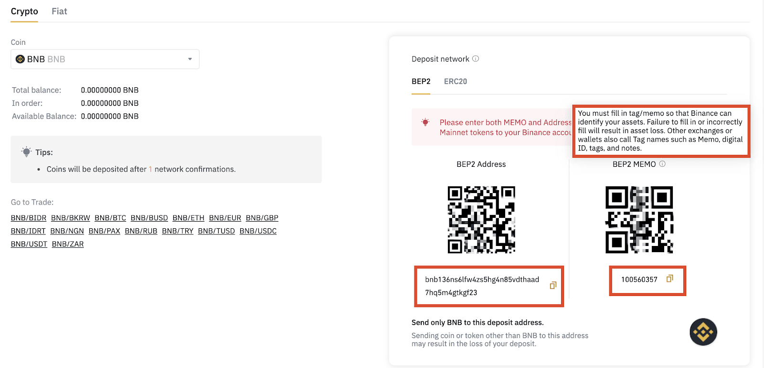This screenshot has height=368, width=764.
Task: Click the 'BEP2 Address' heading
Action: (x=481, y=164)
